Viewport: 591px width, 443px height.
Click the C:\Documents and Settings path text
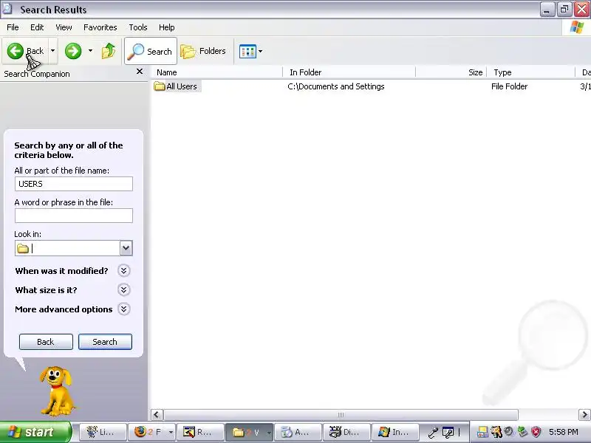tap(336, 86)
